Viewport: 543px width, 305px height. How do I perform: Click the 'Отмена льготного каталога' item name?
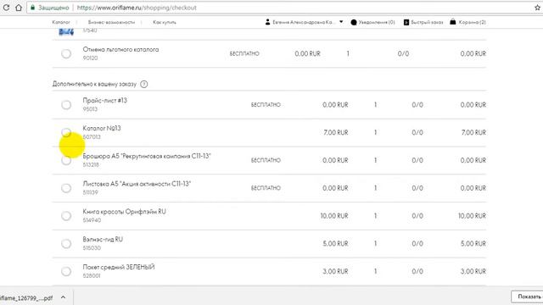[120, 49]
